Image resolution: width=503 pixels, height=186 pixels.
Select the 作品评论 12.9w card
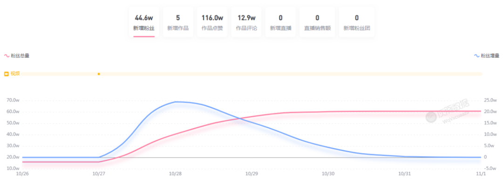click(246, 22)
